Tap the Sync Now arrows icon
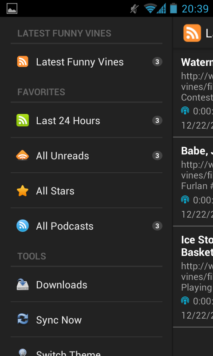This screenshot has width=213, height=356. tap(23, 320)
